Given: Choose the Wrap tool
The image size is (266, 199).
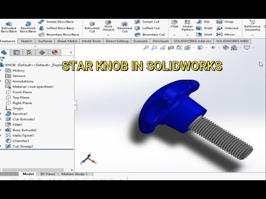Looking at the screenshot, I should [x=225, y=22].
